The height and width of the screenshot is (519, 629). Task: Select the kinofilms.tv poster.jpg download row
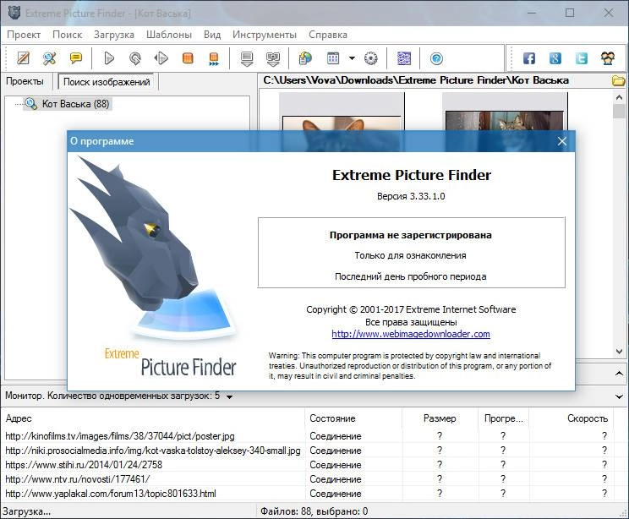pos(307,436)
